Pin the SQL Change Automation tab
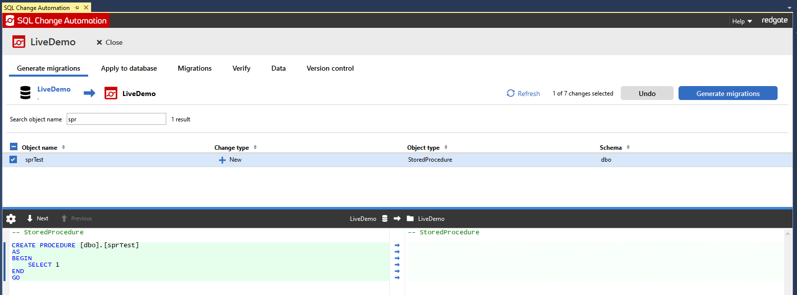797x295 pixels. (77, 8)
